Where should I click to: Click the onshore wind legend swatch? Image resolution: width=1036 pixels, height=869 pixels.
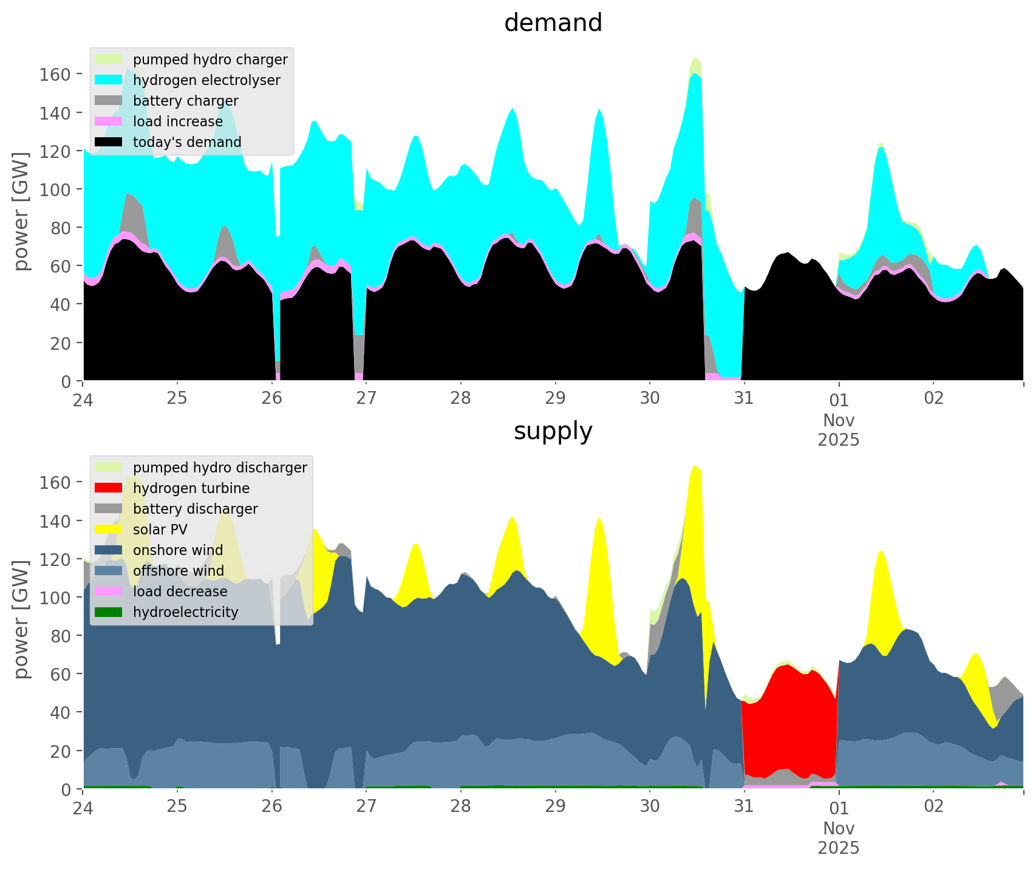pos(109,550)
